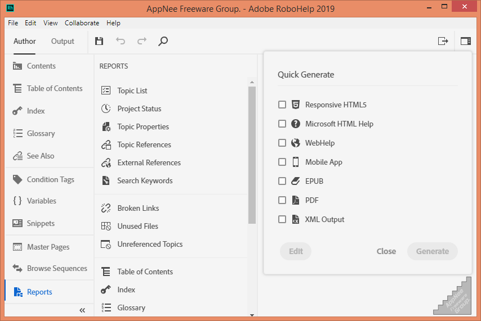Click the Undo arrow icon
The height and width of the screenshot is (321, 481).
[x=121, y=41]
